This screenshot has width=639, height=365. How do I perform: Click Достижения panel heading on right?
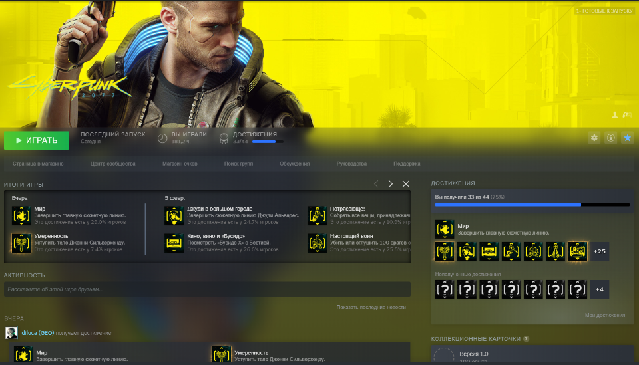[x=453, y=183]
